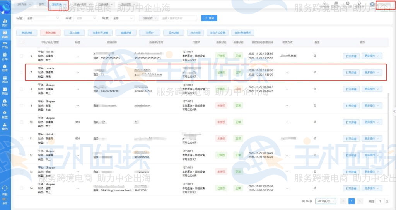The width and height of the screenshot is (396, 210).
Task: Tick the checkbox for row 7 Lazada
Action: (x=22, y=72)
